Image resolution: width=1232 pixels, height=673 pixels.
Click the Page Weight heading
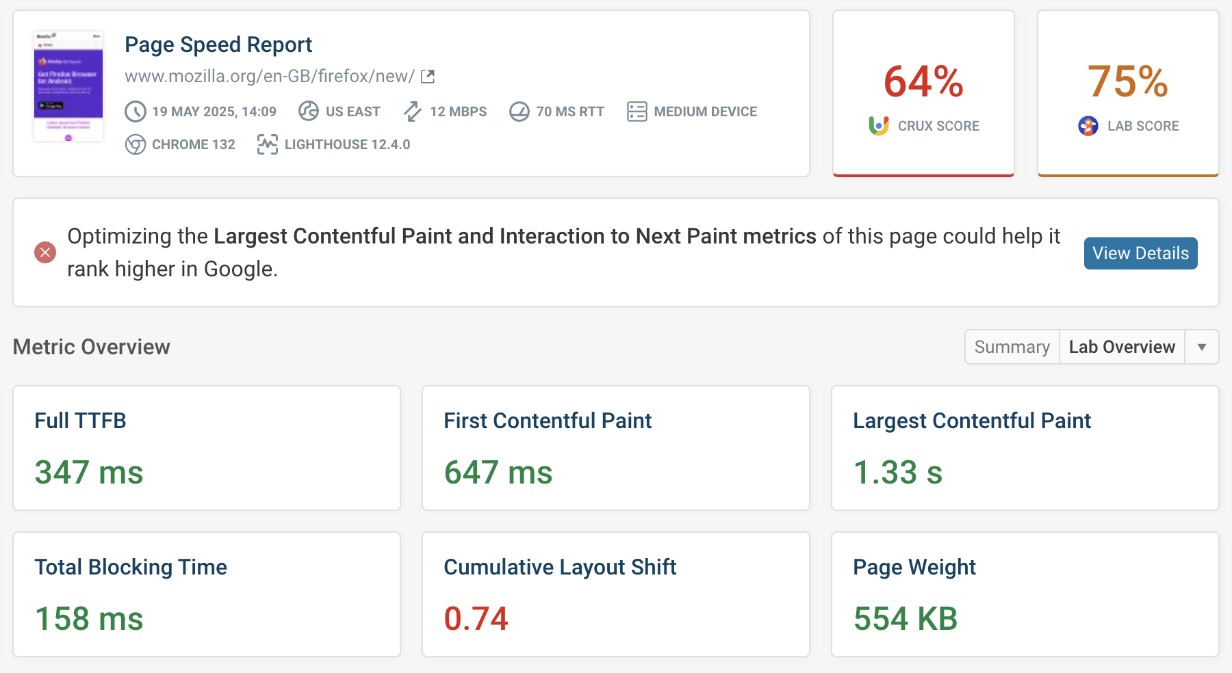914,567
